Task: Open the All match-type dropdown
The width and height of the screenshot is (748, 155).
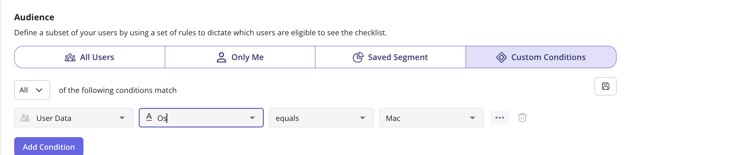Action: coord(32,90)
